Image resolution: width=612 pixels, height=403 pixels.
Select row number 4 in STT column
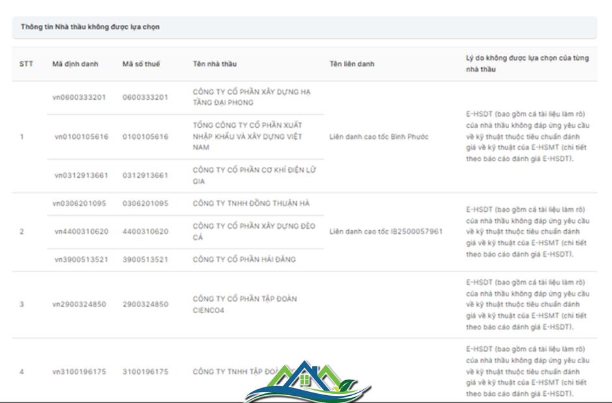22,372
